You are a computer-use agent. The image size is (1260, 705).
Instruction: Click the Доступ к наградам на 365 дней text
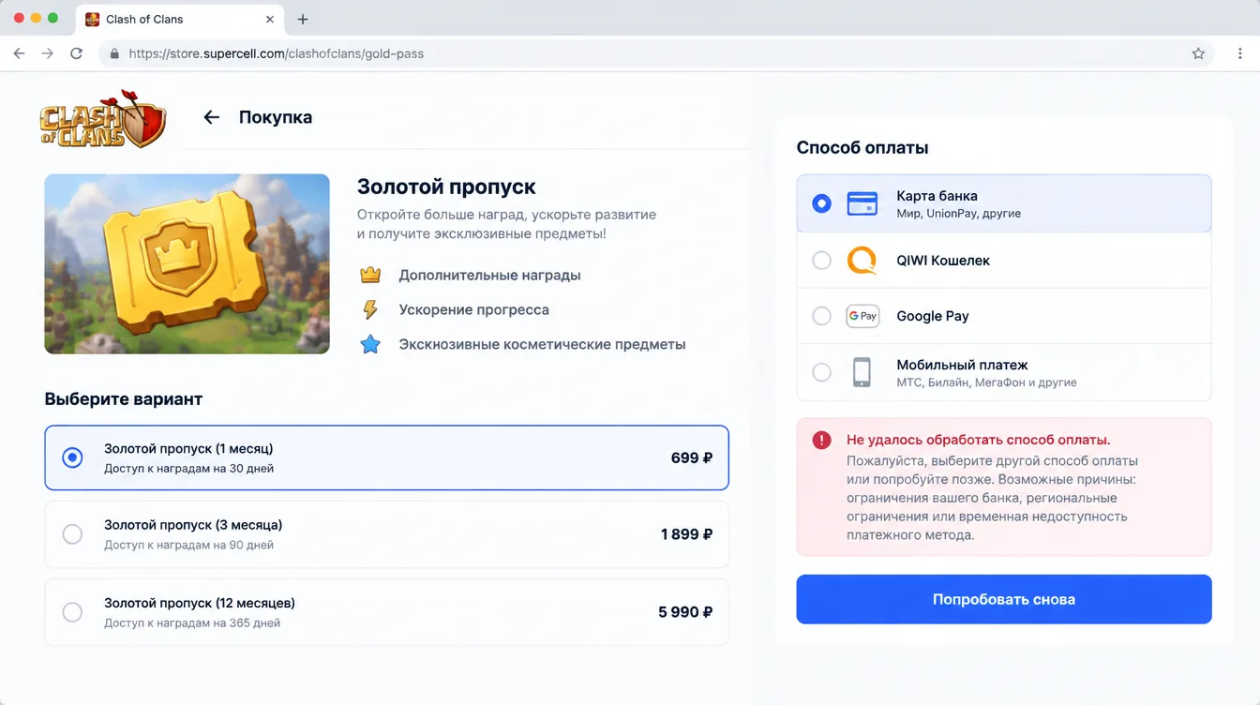coord(192,622)
